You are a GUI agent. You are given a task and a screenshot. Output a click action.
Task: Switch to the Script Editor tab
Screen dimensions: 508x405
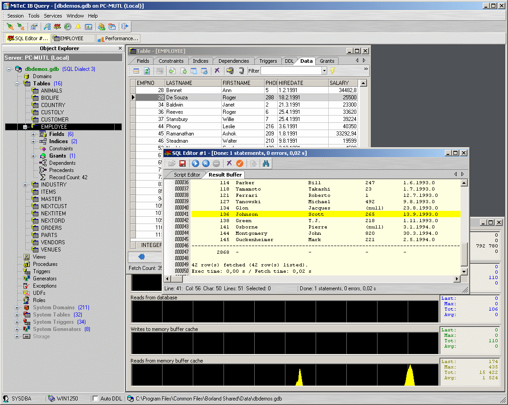pyautogui.click(x=186, y=175)
